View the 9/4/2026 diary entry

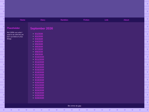(39, 41)
